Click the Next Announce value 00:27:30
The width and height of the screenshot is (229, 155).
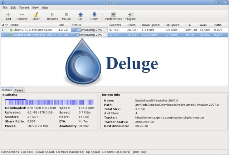tap(142, 126)
